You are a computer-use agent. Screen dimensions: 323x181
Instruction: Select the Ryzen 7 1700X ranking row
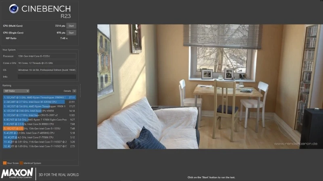[x=39, y=119]
